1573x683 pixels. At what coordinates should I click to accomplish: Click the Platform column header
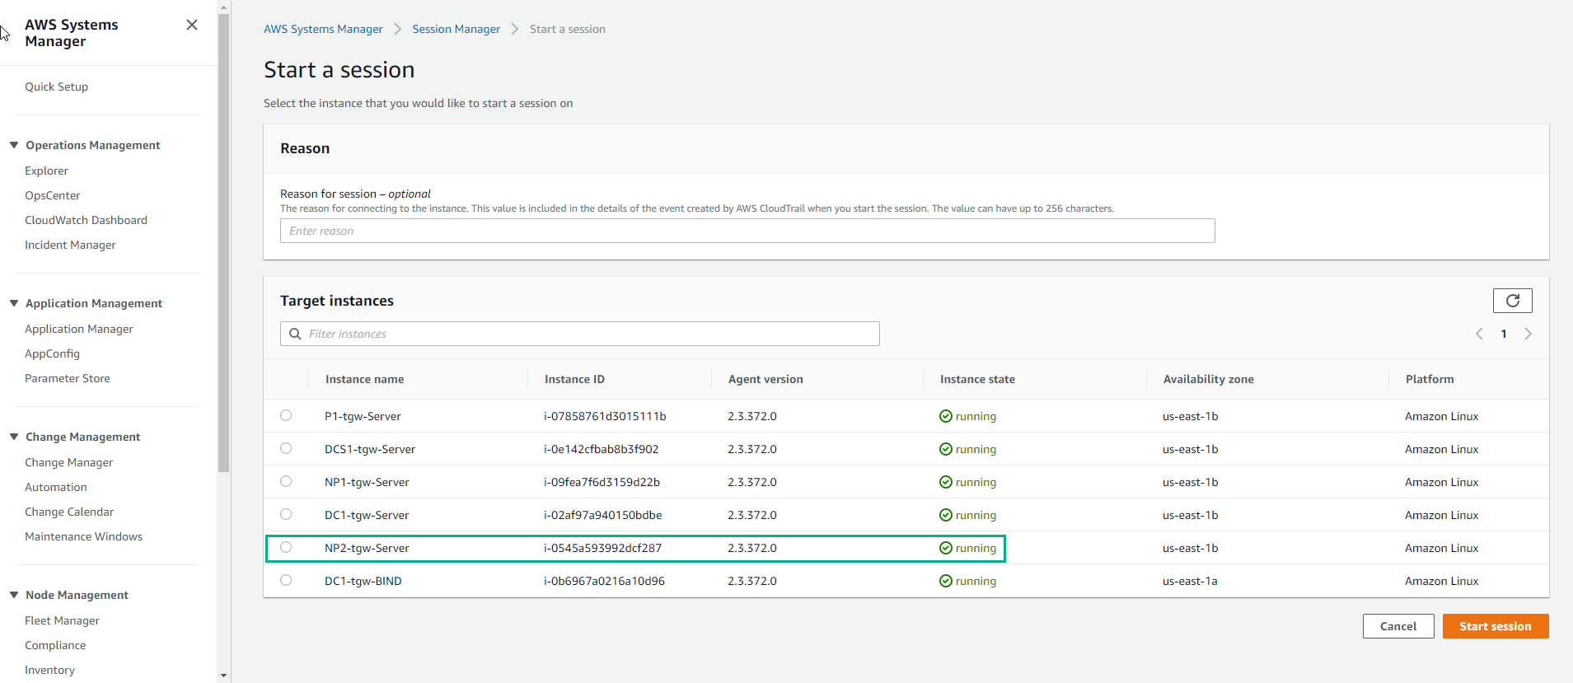pyautogui.click(x=1430, y=379)
